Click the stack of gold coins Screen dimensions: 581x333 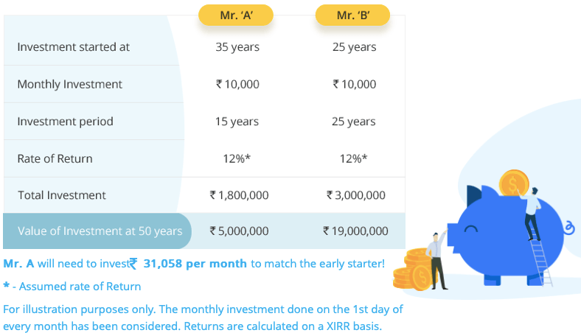[411, 269]
